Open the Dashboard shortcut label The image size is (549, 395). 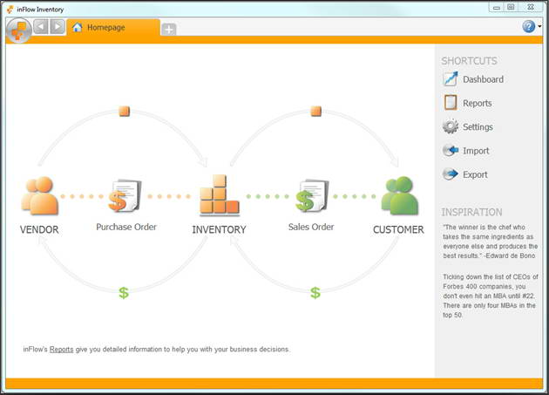tap(483, 79)
